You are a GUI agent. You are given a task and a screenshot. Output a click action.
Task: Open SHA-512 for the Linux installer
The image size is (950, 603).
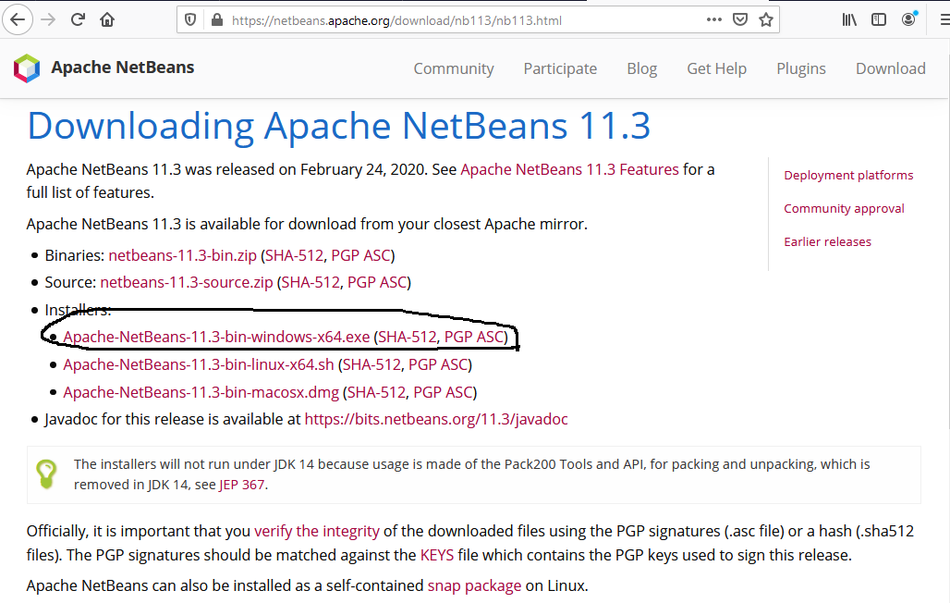click(x=372, y=364)
